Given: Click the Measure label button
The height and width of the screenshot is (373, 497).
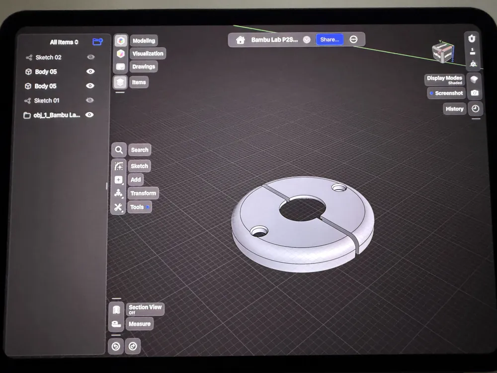Looking at the screenshot, I should click(140, 324).
